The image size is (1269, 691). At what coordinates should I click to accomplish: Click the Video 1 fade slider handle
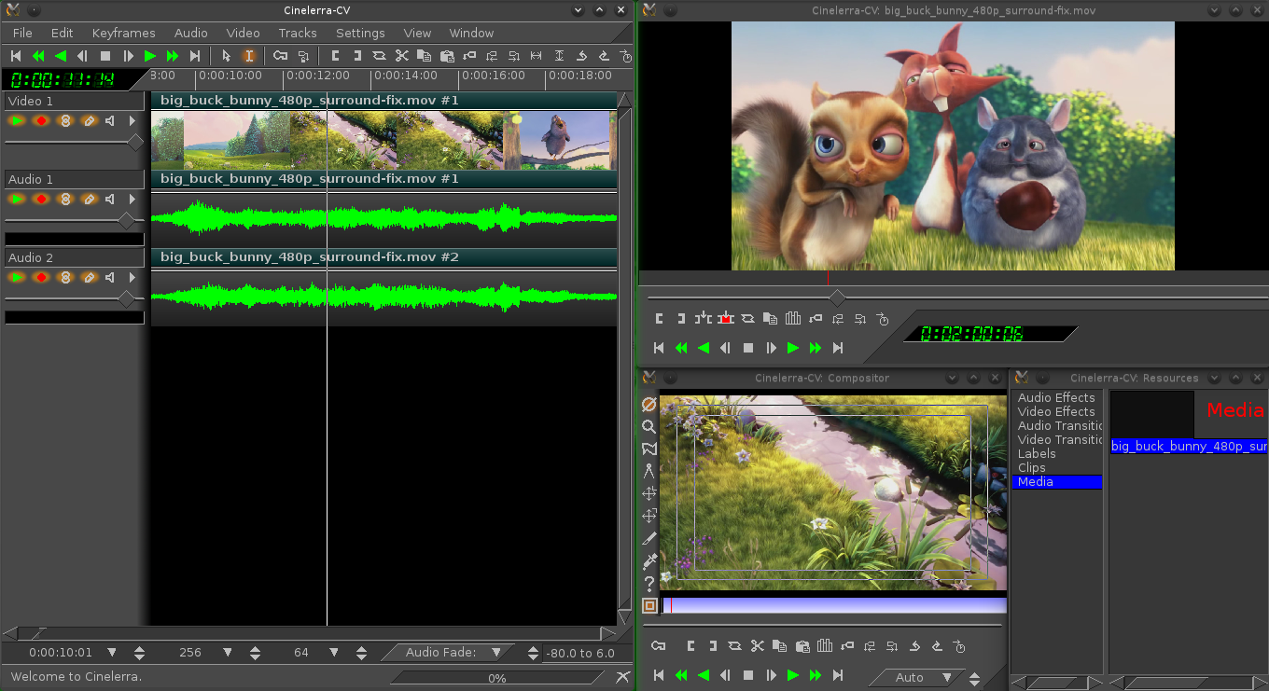click(x=135, y=142)
